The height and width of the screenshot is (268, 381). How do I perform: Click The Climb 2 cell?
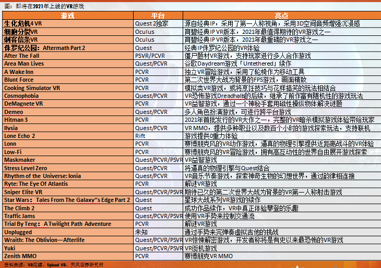click(x=68, y=208)
